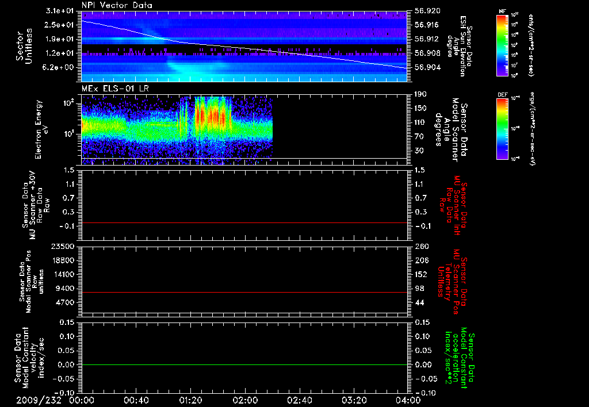
Task: Click the 'Electron Energy eV' axis title
Action: (41, 129)
